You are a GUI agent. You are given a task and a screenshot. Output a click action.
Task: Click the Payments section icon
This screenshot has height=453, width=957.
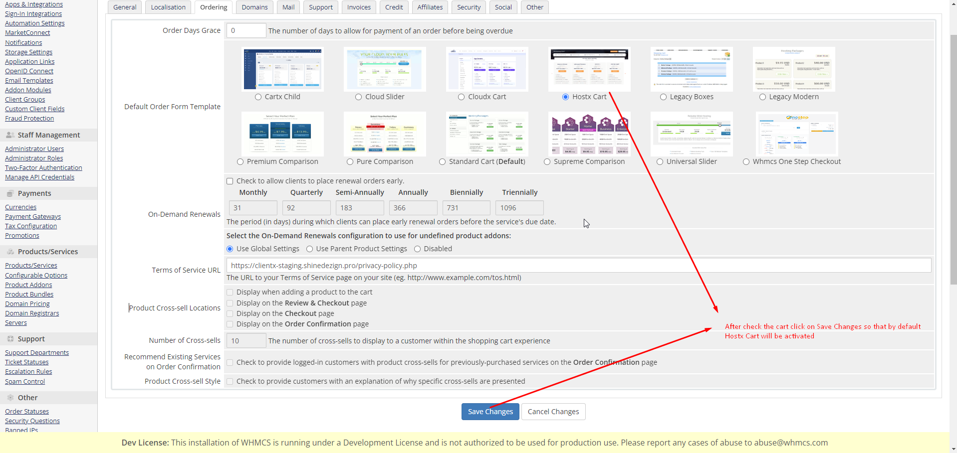click(x=10, y=193)
